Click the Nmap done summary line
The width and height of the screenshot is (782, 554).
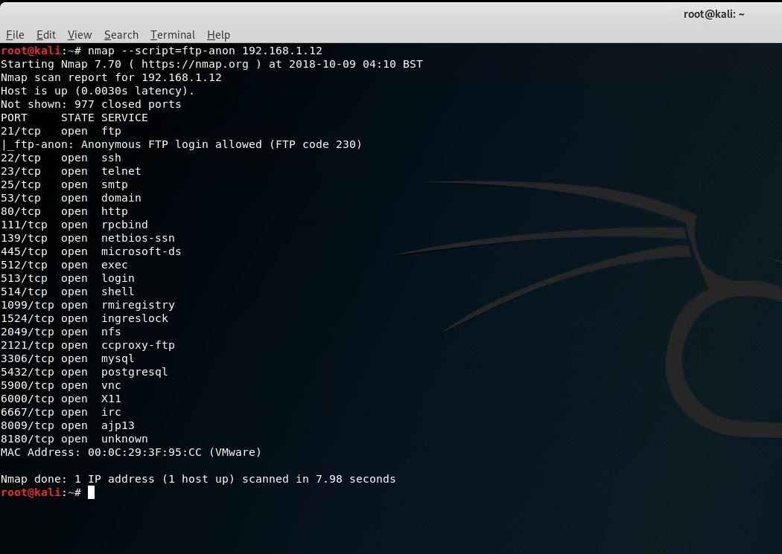point(198,479)
